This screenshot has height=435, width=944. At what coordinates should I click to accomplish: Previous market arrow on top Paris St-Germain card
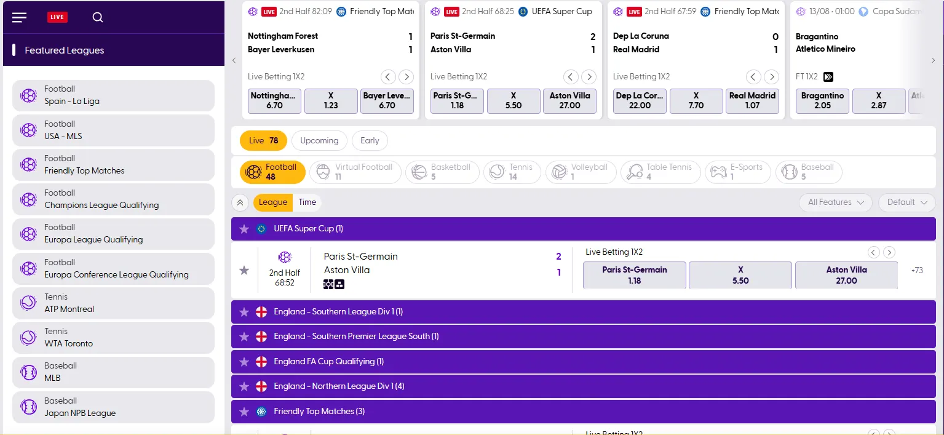[570, 77]
